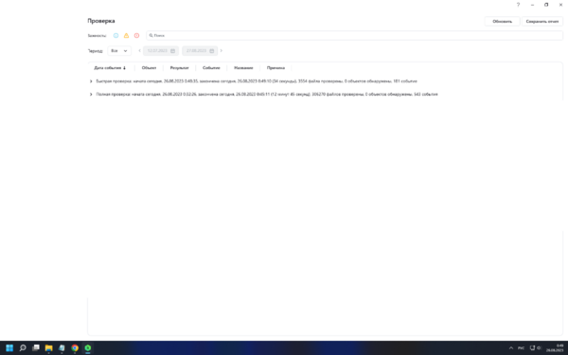Restore down the report window
This screenshot has width=568, height=355.
click(x=546, y=5)
